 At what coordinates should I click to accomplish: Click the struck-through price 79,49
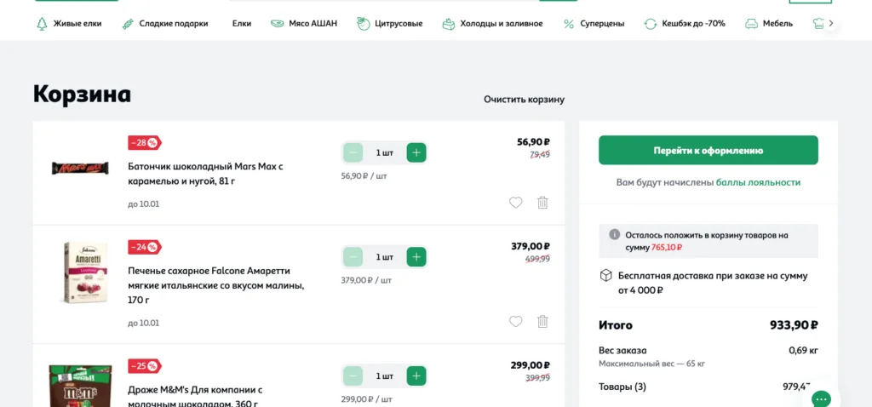pyautogui.click(x=540, y=155)
